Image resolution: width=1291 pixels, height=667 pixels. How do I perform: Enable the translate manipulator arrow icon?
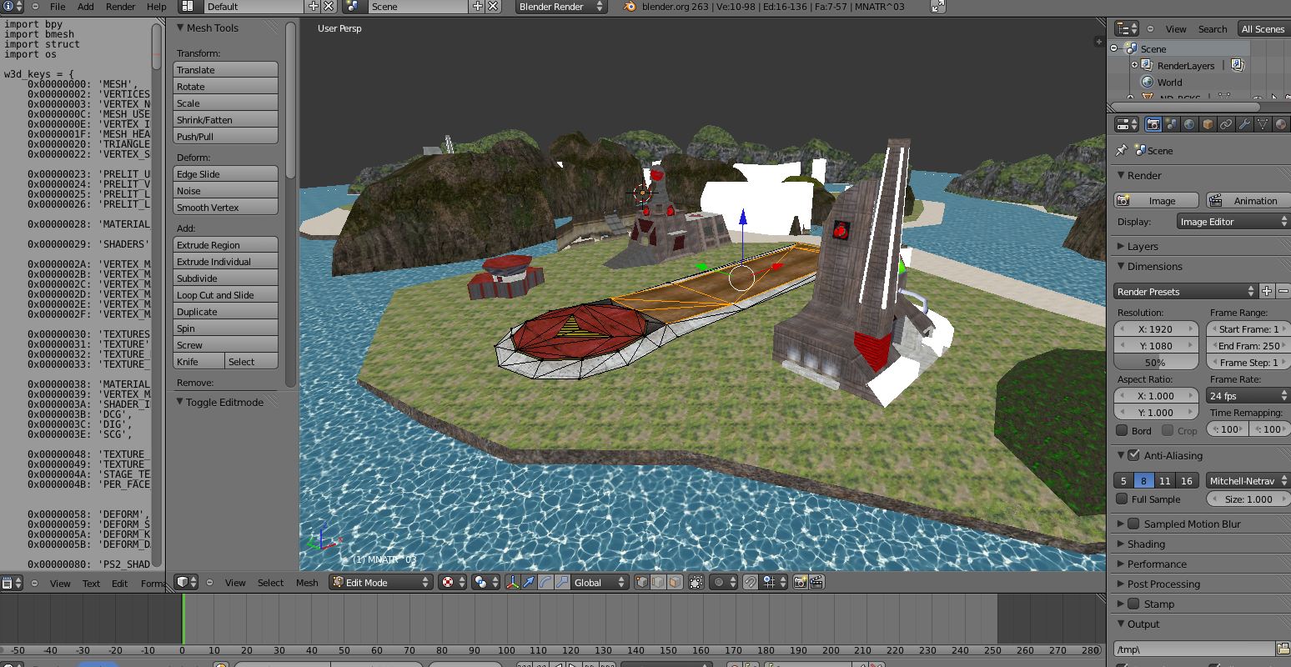pyautogui.click(x=529, y=583)
